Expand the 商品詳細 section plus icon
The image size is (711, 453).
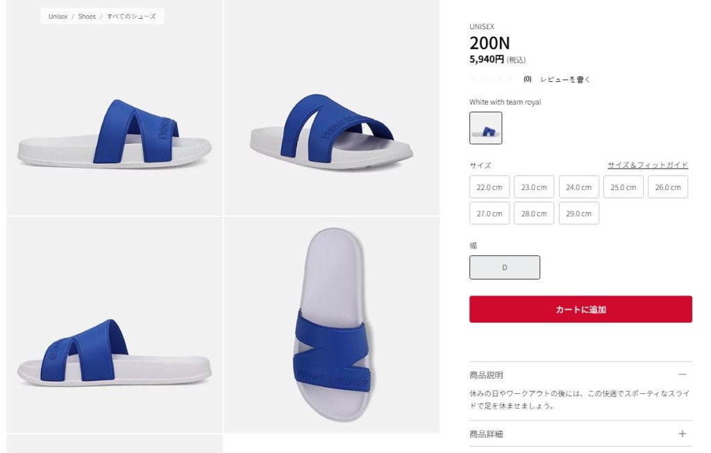(x=682, y=434)
